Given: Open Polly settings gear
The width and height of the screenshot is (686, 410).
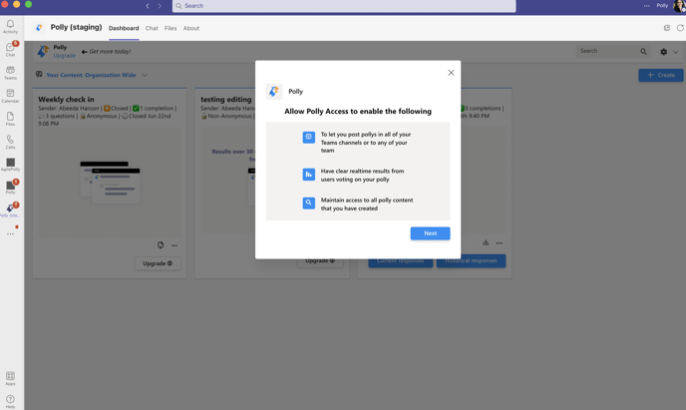Looking at the screenshot, I should pos(664,52).
